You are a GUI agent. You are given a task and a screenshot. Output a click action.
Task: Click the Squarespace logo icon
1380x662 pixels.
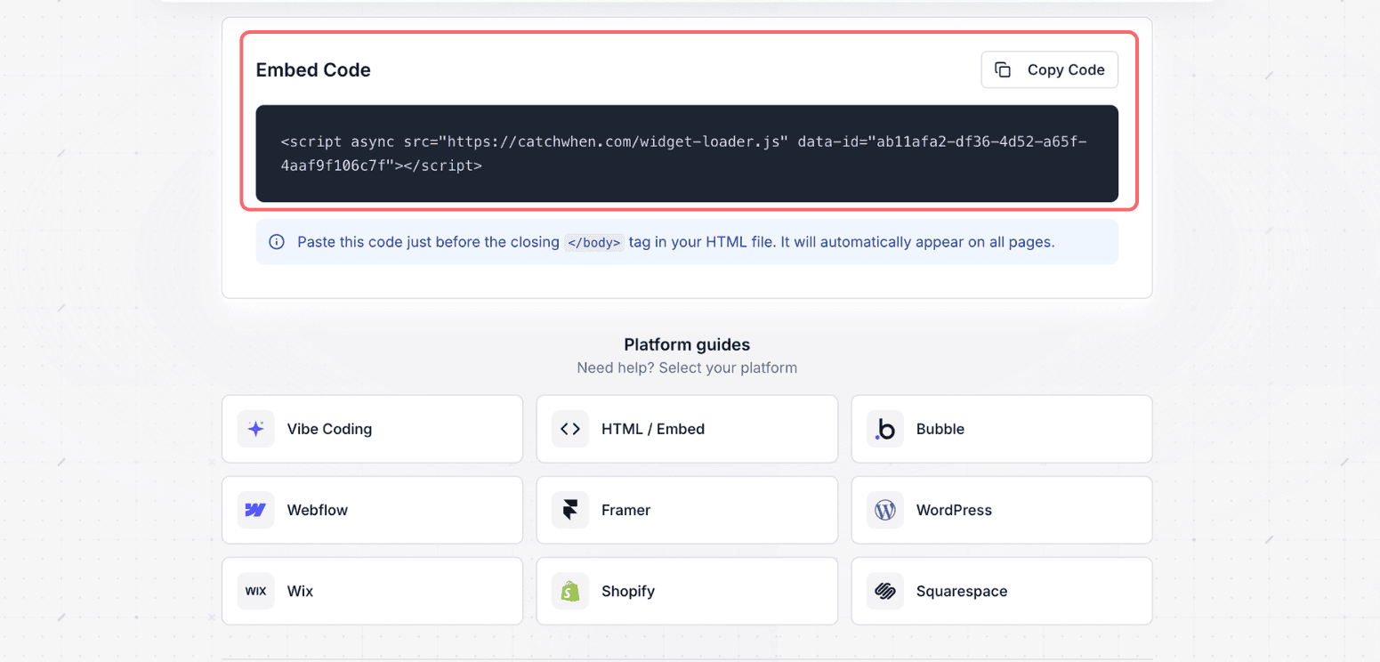(x=885, y=591)
